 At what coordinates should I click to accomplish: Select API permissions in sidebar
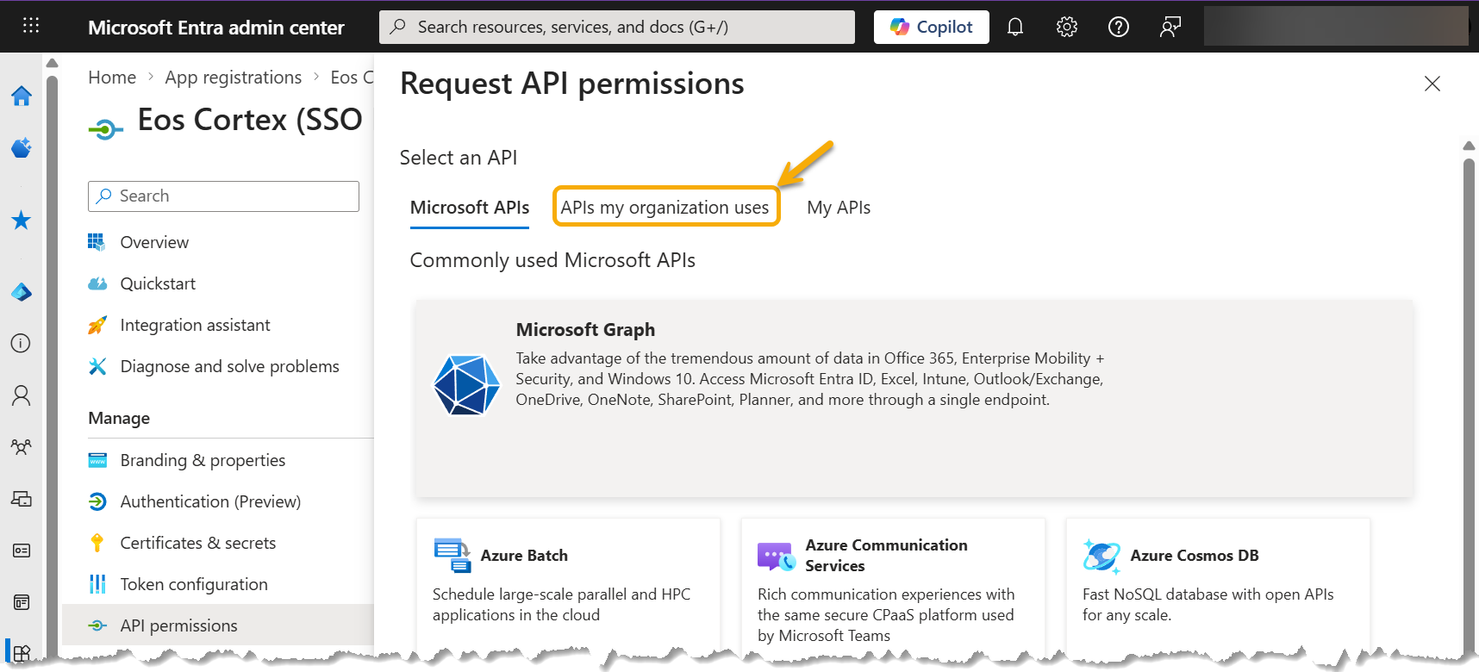[x=218, y=625]
